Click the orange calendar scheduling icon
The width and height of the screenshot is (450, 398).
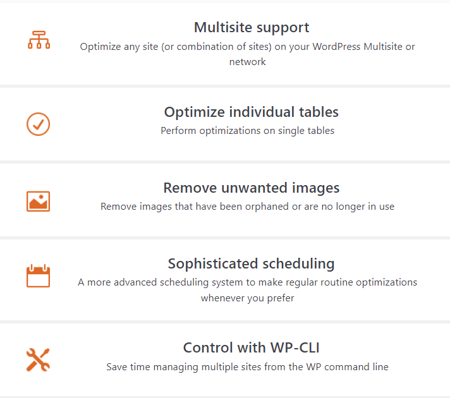click(x=39, y=277)
